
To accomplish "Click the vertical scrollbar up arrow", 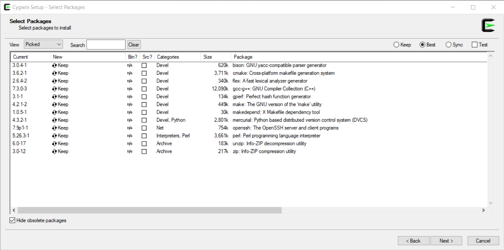I will click(490, 56).
